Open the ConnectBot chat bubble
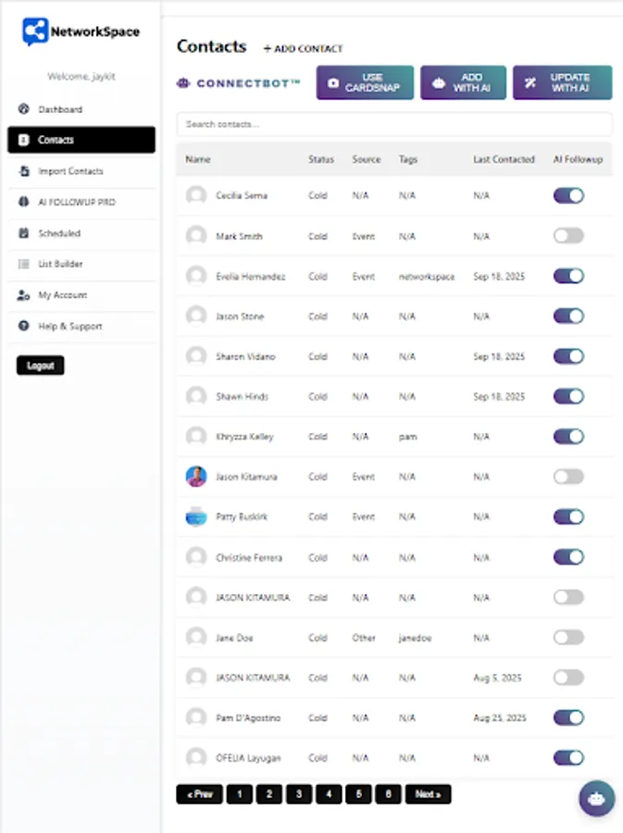 coord(596,798)
